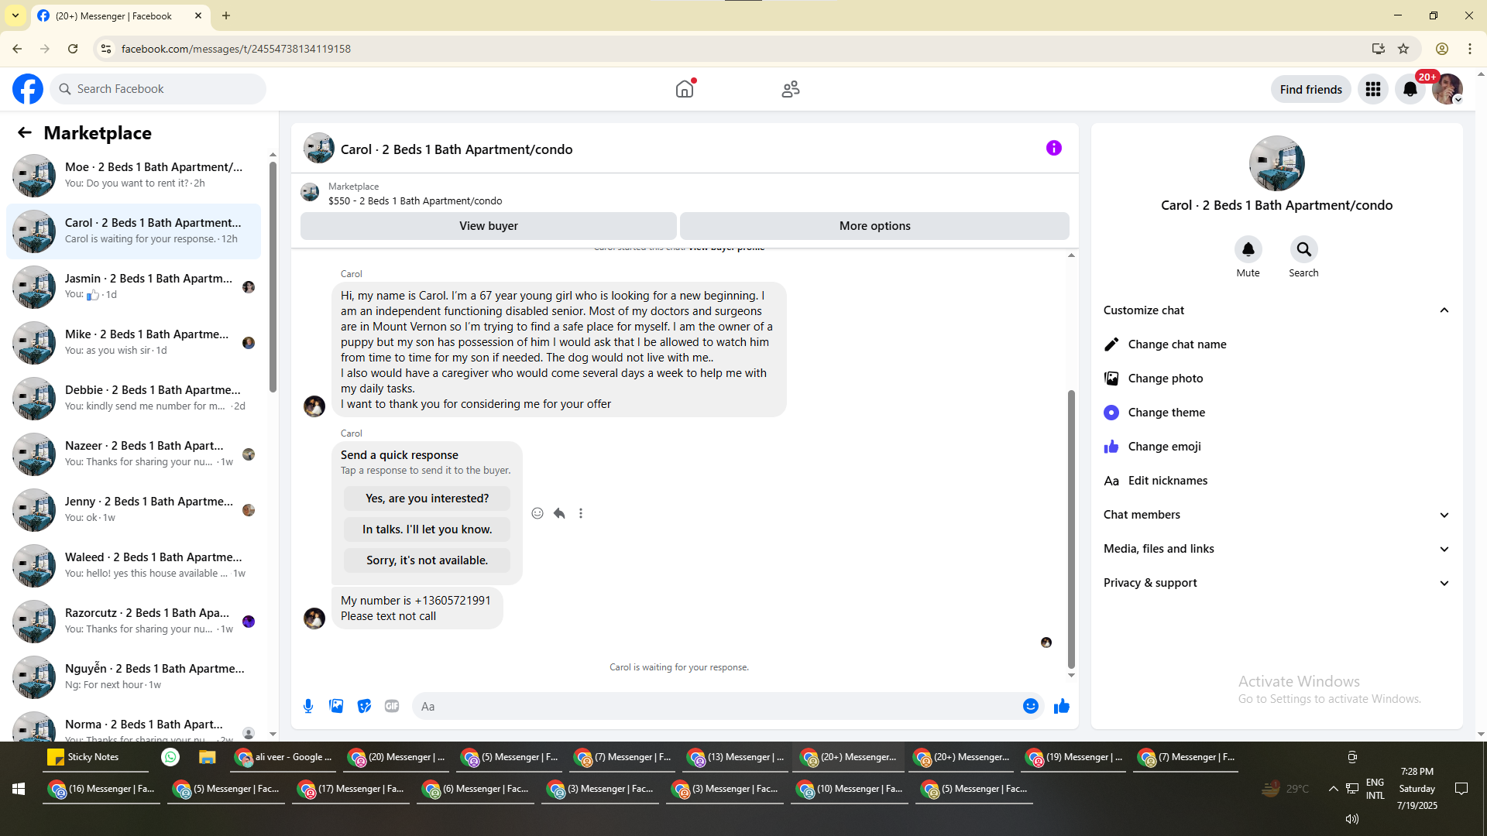Click the voice clip microphone icon
The height and width of the screenshot is (836, 1487).
click(308, 706)
